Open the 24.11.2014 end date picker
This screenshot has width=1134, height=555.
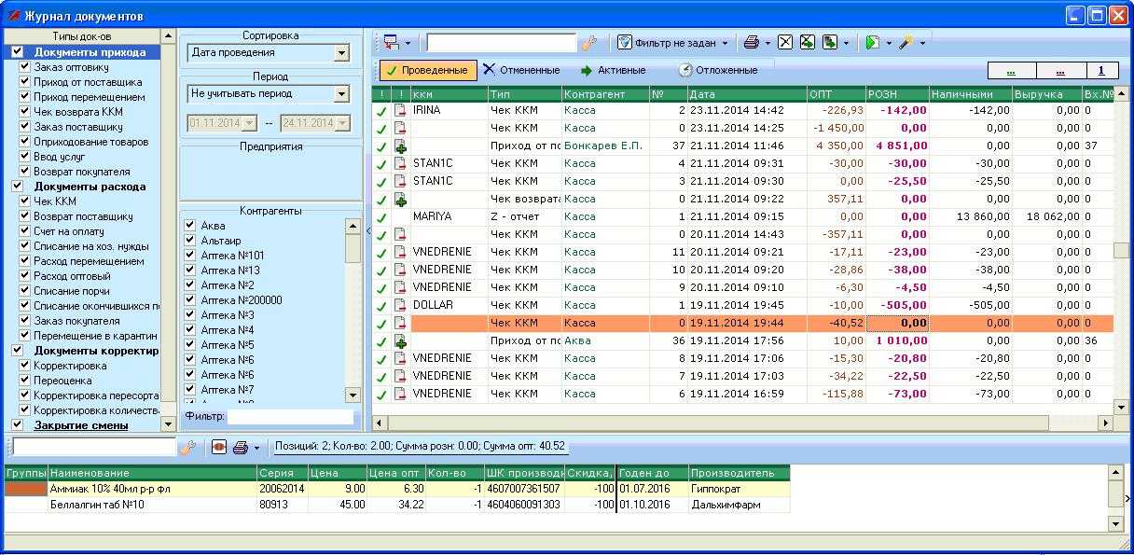(x=342, y=123)
